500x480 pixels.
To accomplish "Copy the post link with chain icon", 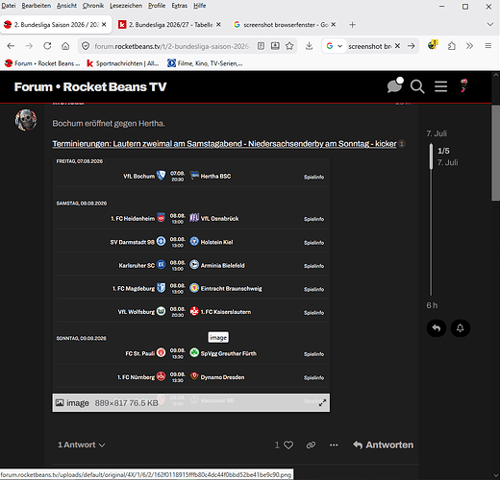I will [311, 444].
